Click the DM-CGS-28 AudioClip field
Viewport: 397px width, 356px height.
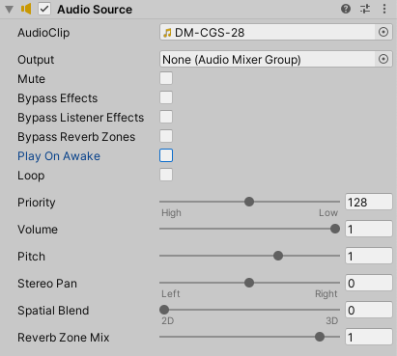(268, 32)
